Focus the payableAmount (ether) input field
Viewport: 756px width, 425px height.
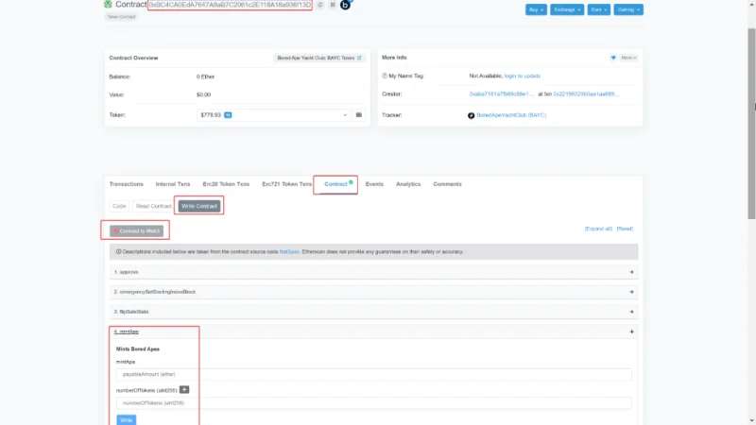pos(373,374)
